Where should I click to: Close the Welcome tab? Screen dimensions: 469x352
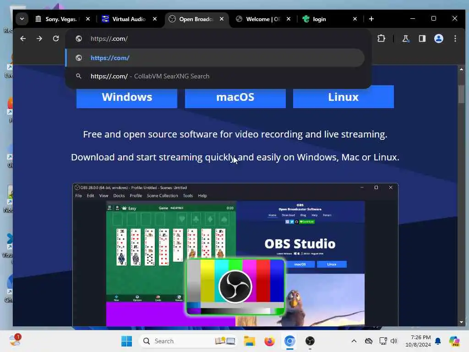[289, 19]
